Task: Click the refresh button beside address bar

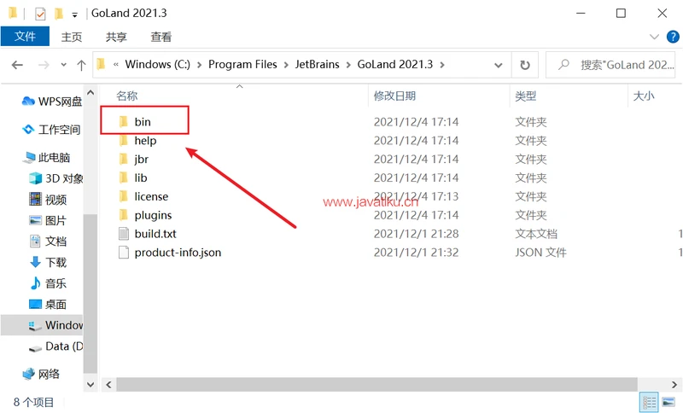Action: click(x=524, y=65)
